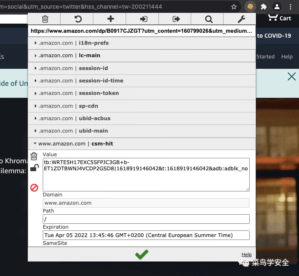
Task: Open Chrome extensions puzzle icon
Action: point(263,7)
